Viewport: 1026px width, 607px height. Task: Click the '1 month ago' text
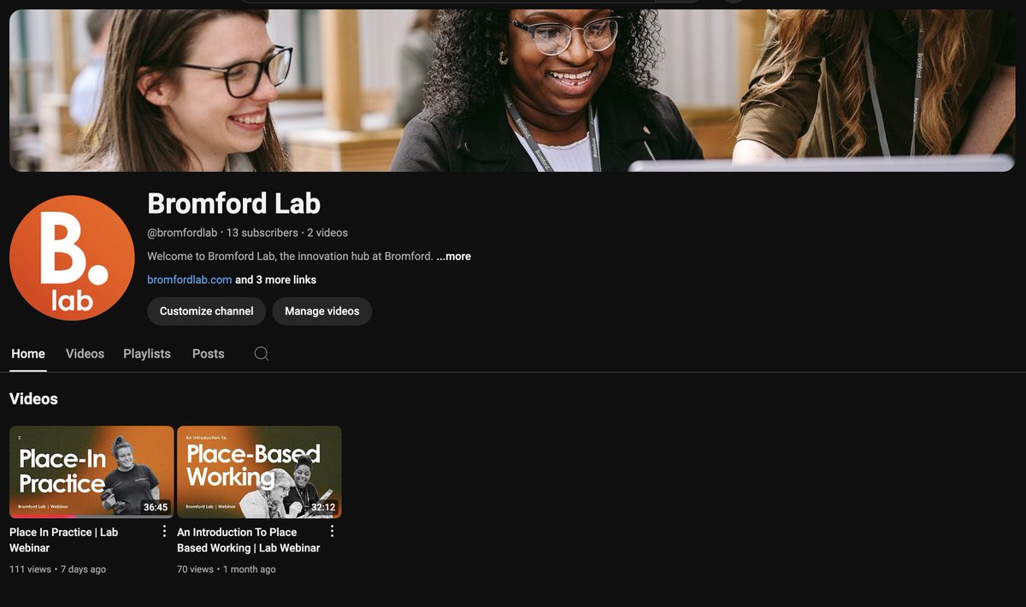250,569
